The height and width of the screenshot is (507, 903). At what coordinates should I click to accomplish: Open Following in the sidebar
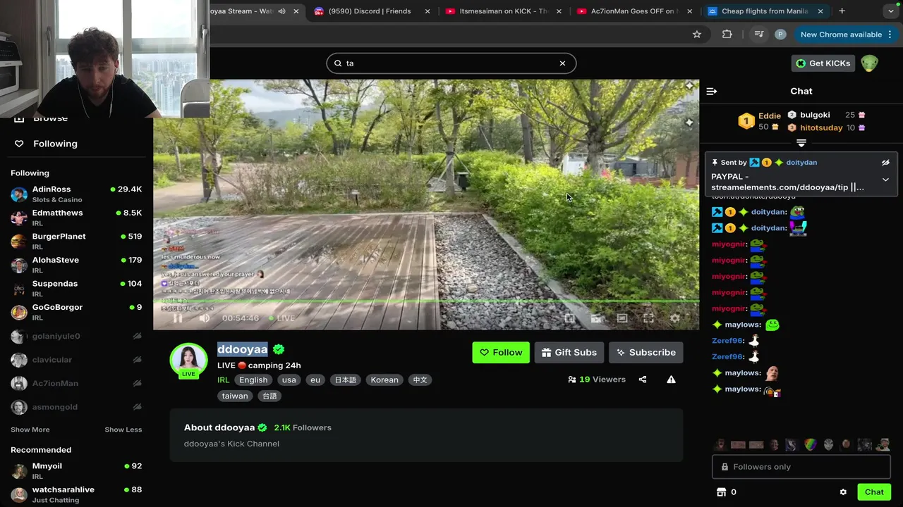[x=55, y=144]
